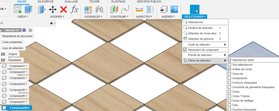Screen dimensions: 279x111
Task: Open the CRÉER dropdown
Action: click(x=23, y=17)
